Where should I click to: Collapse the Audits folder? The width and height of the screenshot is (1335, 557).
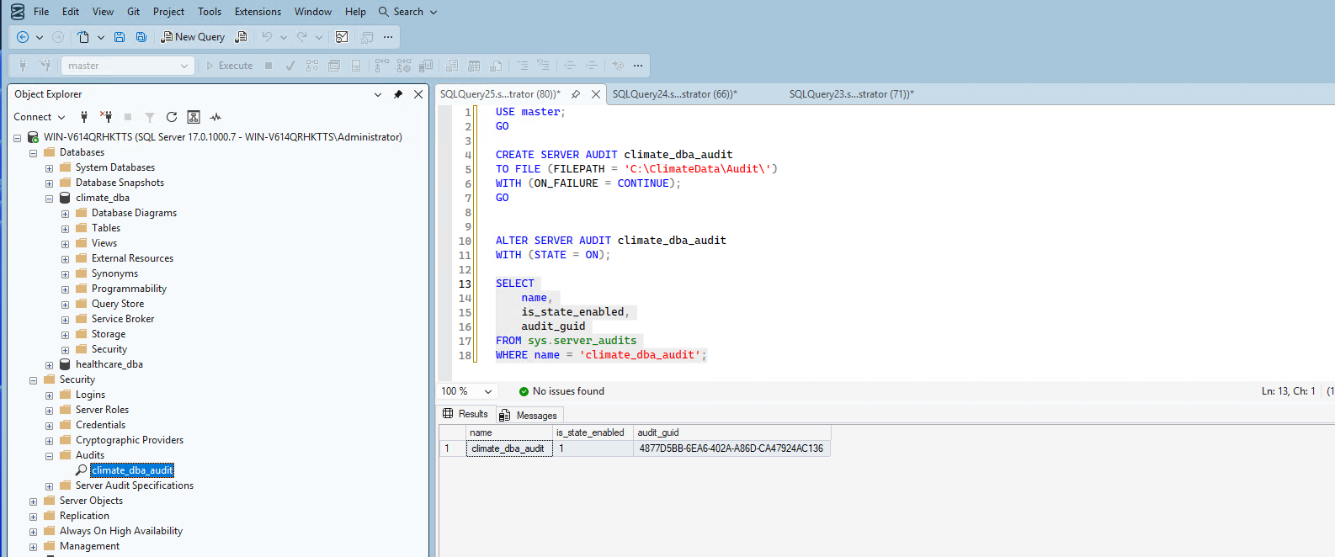coord(49,456)
